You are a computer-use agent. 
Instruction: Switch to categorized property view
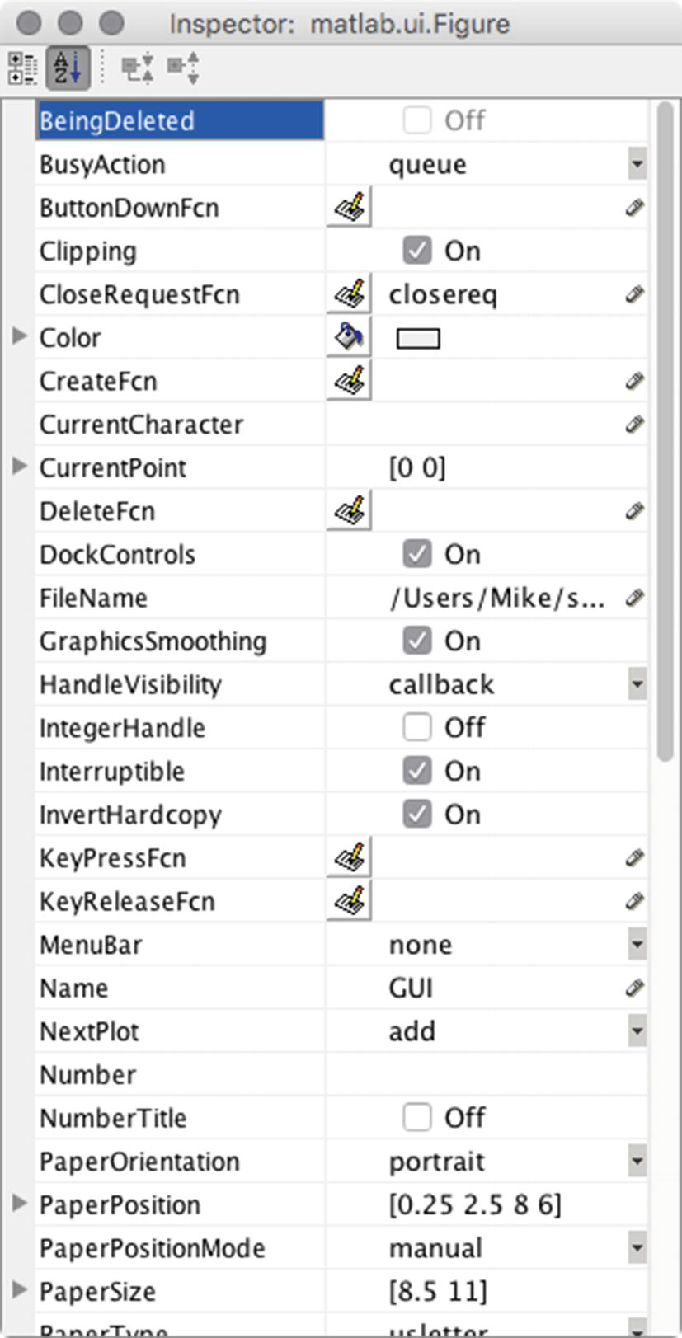[x=25, y=68]
